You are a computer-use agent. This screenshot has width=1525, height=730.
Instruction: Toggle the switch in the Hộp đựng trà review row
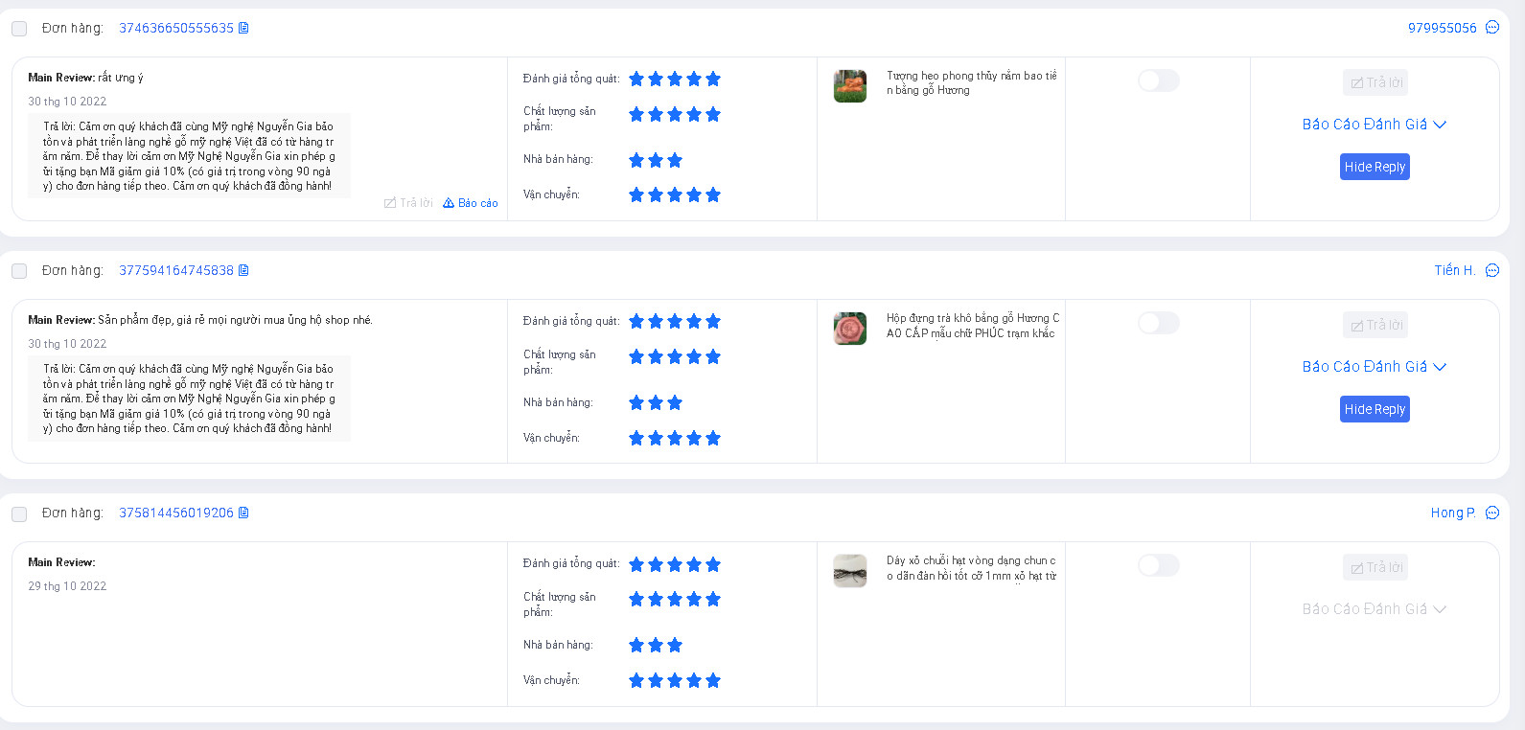1158,323
